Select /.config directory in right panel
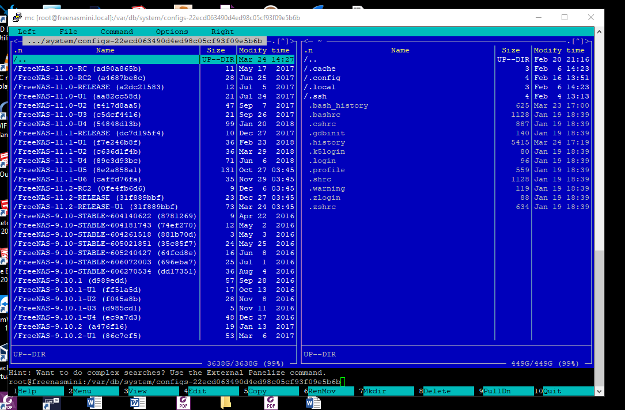Image resolution: width=625 pixels, height=410 pixels. click(446, 78)
